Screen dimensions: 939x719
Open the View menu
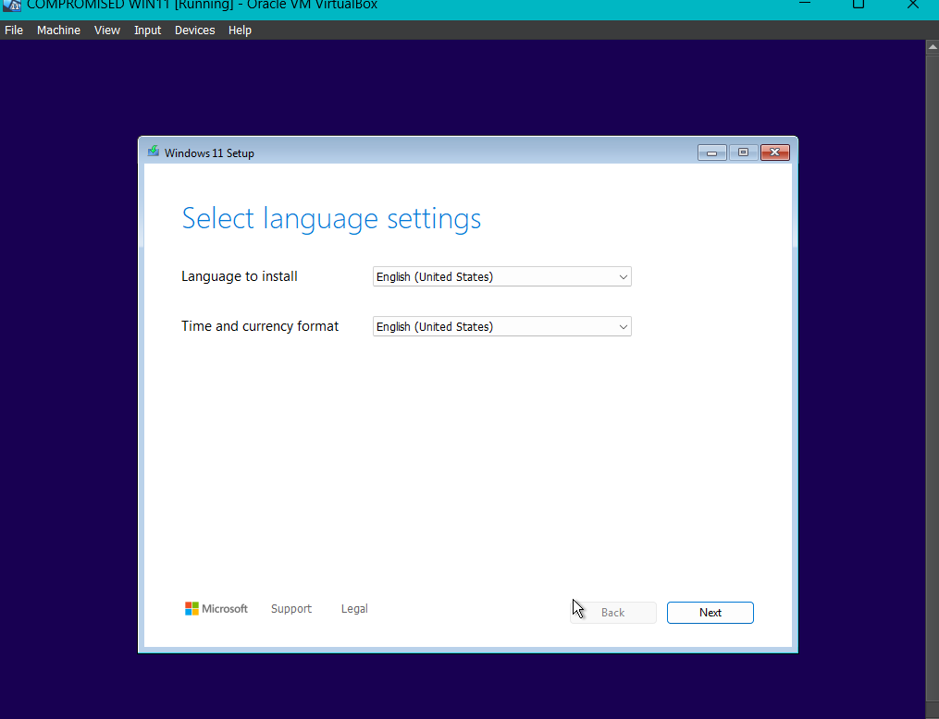107,30
